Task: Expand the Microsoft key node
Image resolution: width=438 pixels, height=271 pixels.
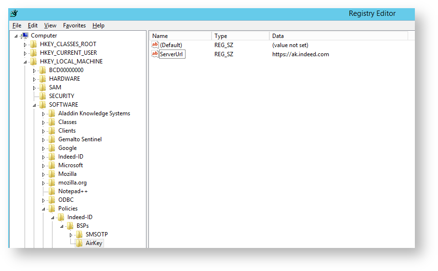Action: [44, 166]
